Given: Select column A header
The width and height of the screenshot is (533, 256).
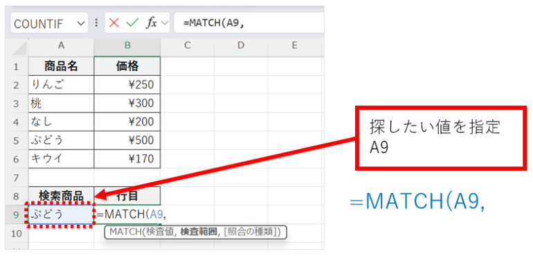Looking at the screenshot, I should point(61,46).
